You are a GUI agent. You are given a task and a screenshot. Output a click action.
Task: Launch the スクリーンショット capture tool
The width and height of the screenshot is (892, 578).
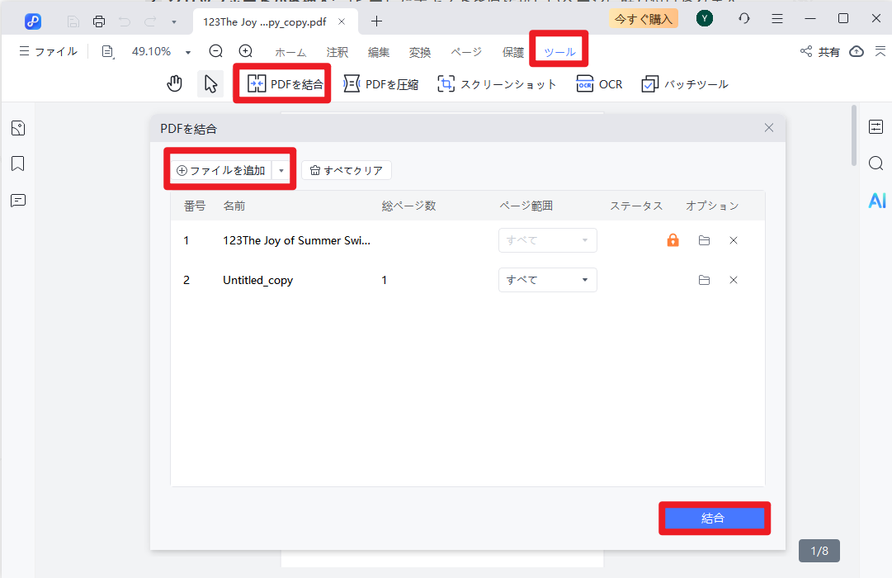coord(497,83)
